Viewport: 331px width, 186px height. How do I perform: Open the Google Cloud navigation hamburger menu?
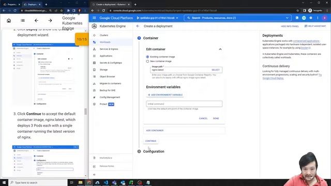pyautogui.click(x=94, y=18)
